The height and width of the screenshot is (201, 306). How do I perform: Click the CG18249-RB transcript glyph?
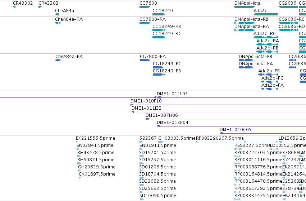(x=159, y=30)
